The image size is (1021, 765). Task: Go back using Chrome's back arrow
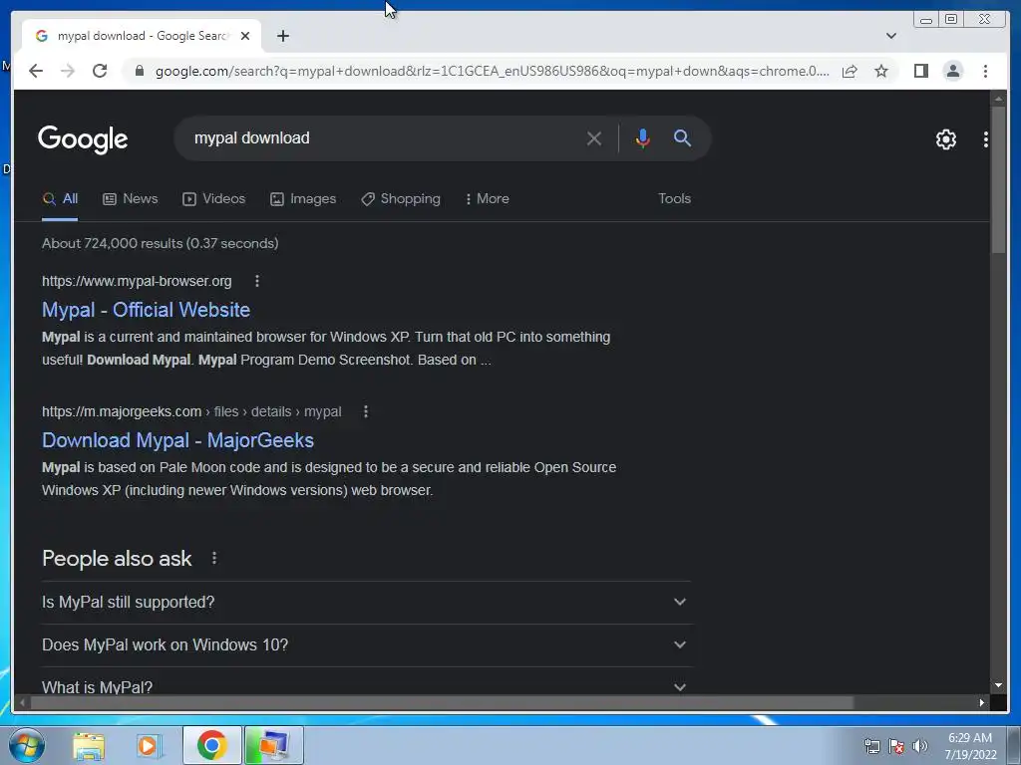tap(36, 71)
